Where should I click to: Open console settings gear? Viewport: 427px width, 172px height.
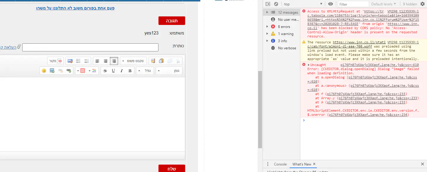click(423, 4)
